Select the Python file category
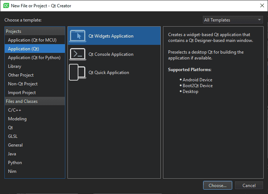This screenshot has height=194, width=268. (35, 163)
